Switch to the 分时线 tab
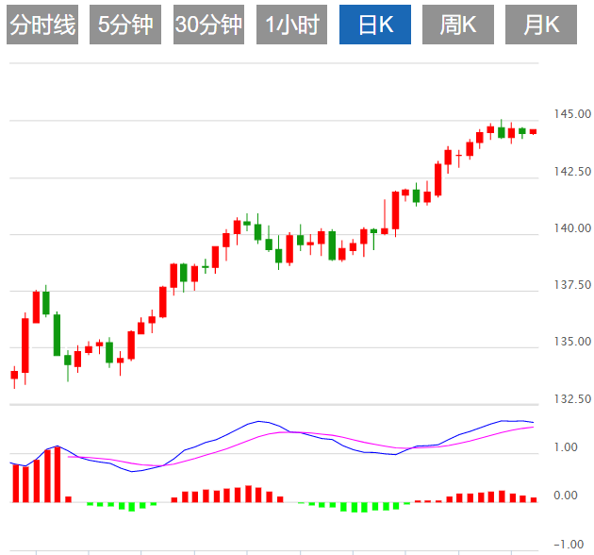This screenshot has height=555, width=594. pos(41,25)
